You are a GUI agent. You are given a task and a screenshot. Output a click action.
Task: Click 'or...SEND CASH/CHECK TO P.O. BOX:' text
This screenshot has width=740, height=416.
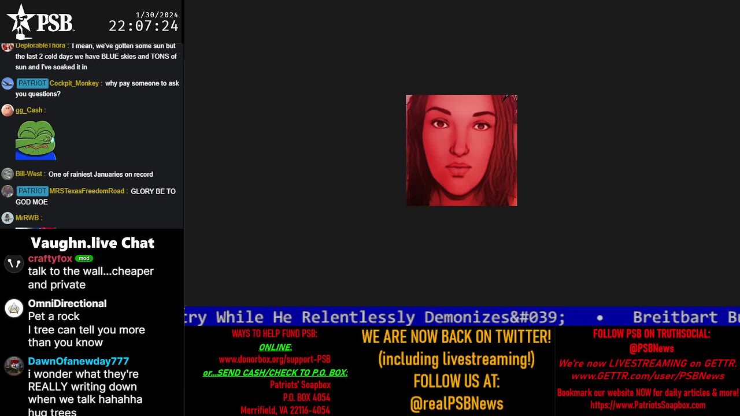click(x=275, y=373)
